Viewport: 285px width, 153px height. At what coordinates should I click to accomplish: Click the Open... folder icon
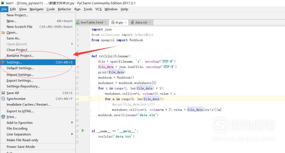[3, 33]
